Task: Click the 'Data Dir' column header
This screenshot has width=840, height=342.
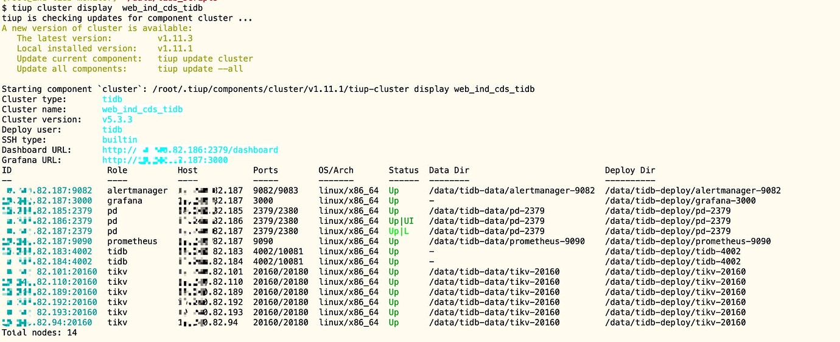Action: (449, 170)
